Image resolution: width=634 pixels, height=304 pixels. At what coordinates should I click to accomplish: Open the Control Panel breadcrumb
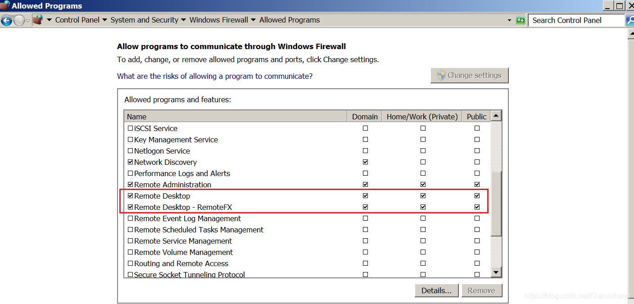coord(77,20)
